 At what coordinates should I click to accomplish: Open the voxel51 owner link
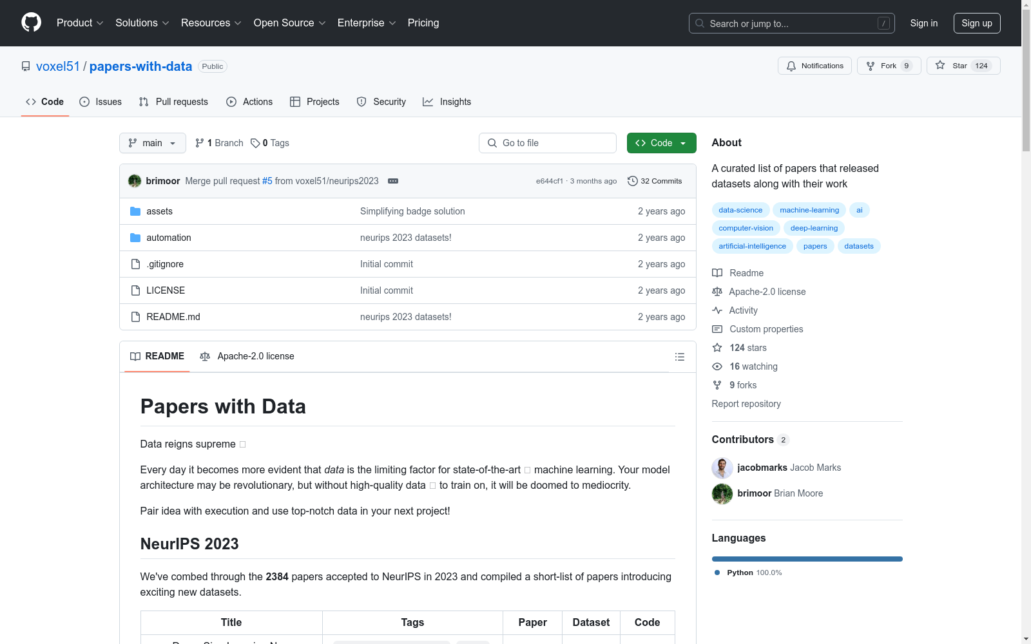pyautogui.click(x=58, y=66)
